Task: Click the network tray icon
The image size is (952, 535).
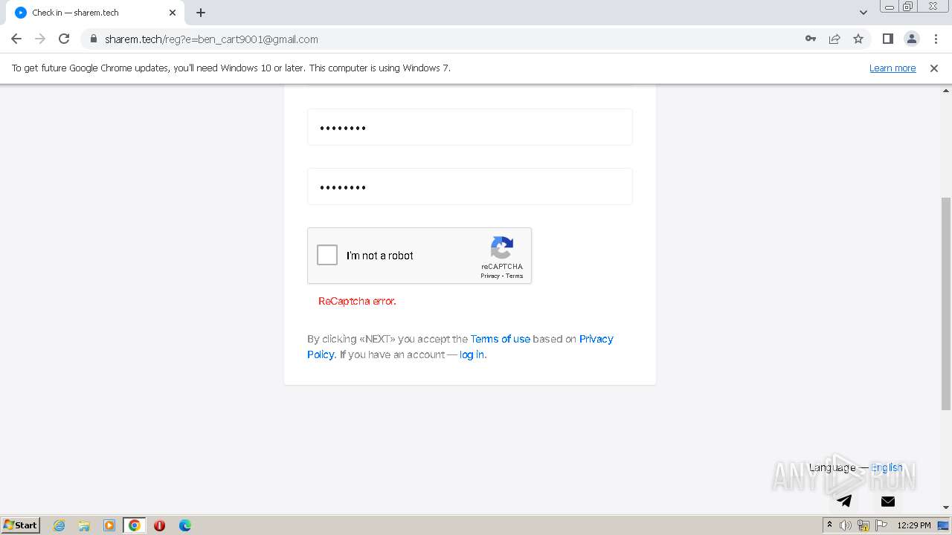Action: pyautogui.click(x=863, y=525)
